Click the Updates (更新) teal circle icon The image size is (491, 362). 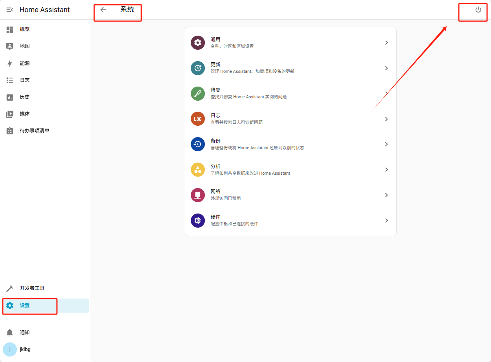point(198,68)
